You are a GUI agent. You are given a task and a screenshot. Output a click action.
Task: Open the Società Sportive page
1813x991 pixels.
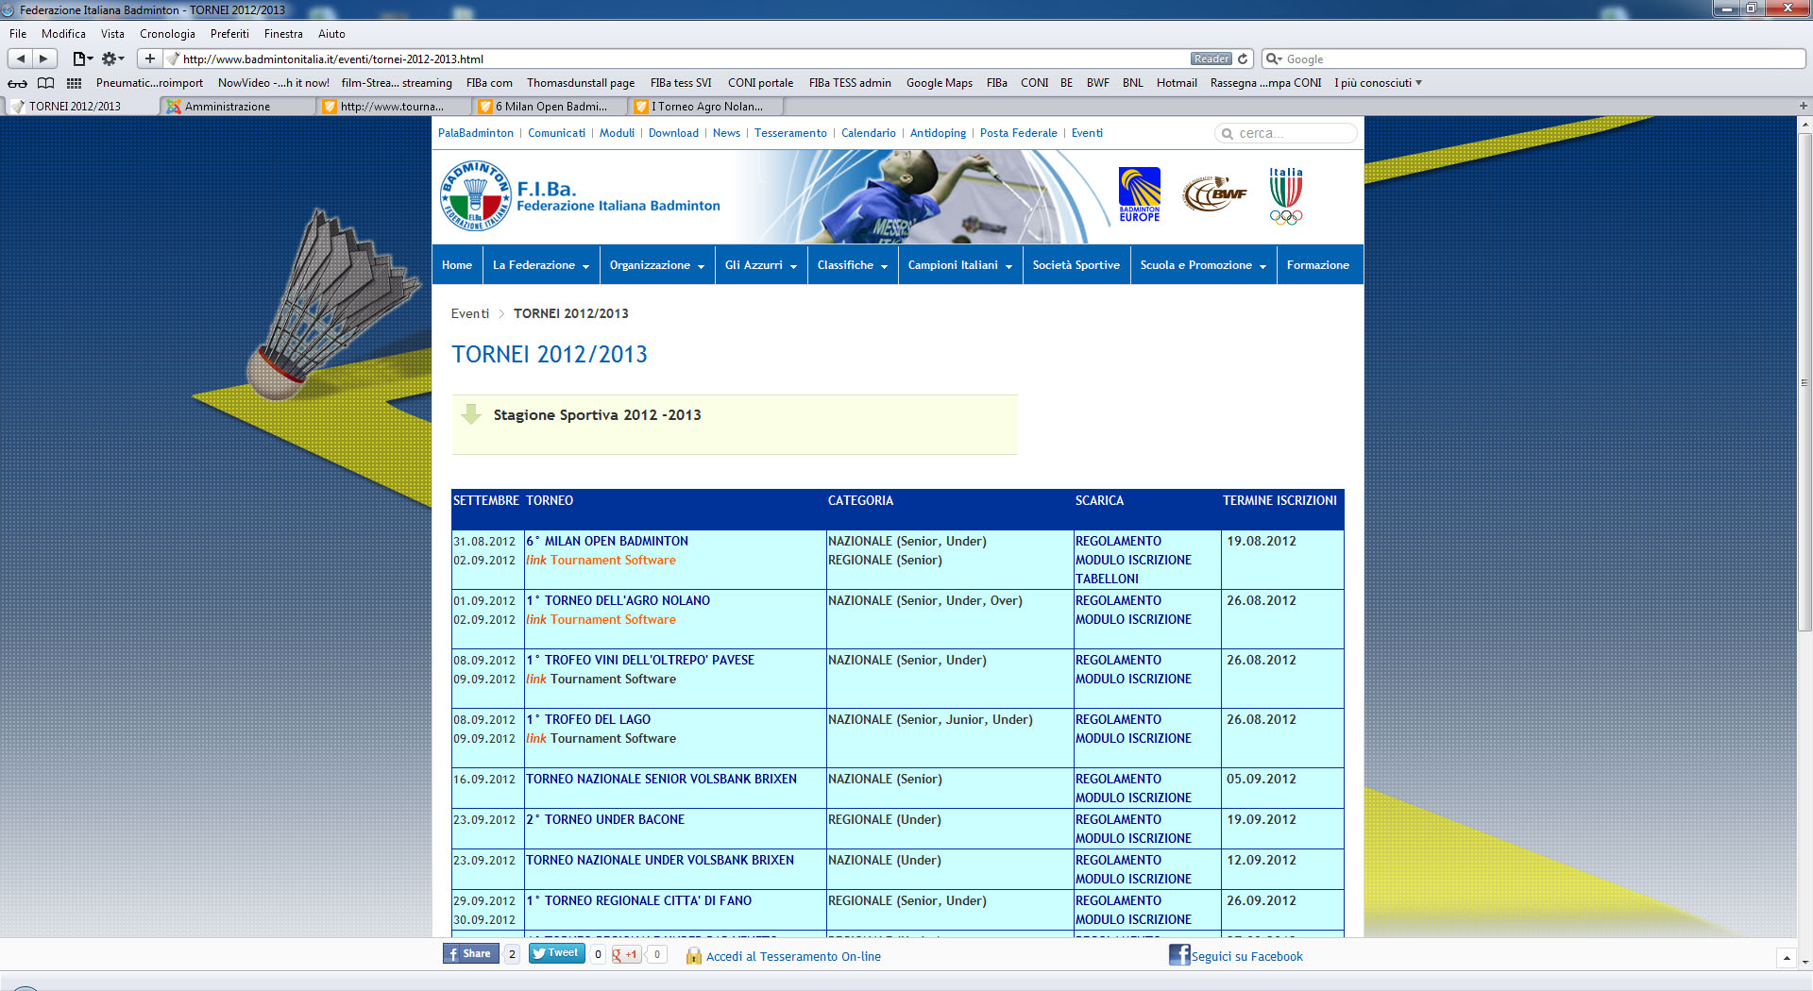[1076, 265]
